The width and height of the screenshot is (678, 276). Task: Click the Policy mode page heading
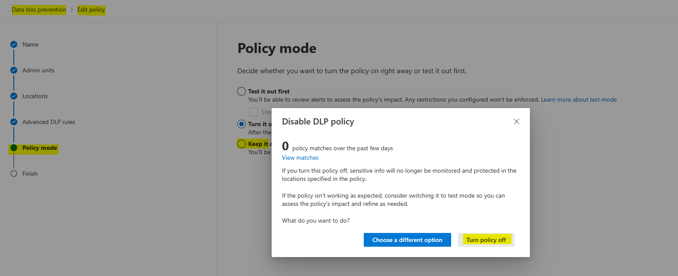[x=277, y=48]
